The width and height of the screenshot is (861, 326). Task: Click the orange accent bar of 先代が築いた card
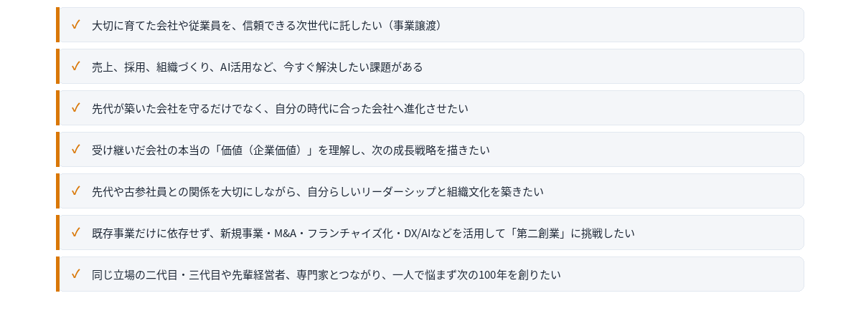pyautogui.click(x=57, y=108)
